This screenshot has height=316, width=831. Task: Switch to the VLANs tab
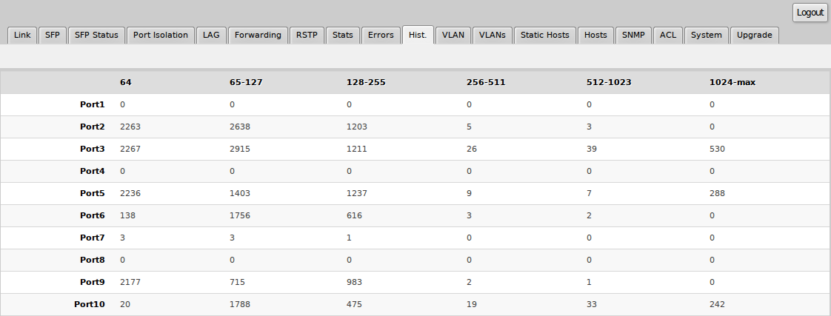(x=492, y=36)
